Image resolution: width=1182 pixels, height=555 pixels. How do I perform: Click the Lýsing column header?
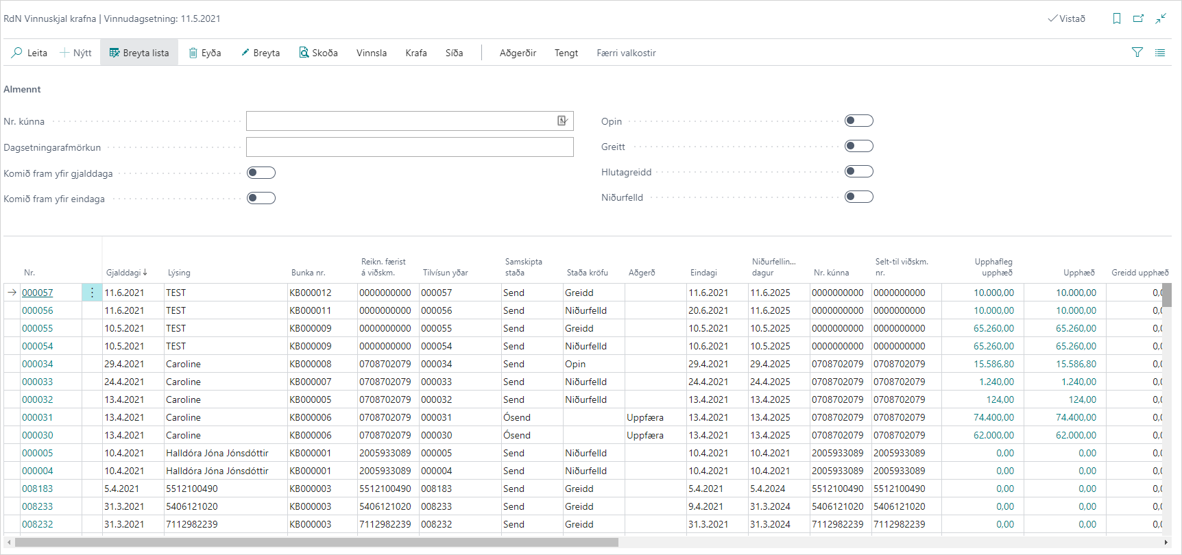pos(179,272)
